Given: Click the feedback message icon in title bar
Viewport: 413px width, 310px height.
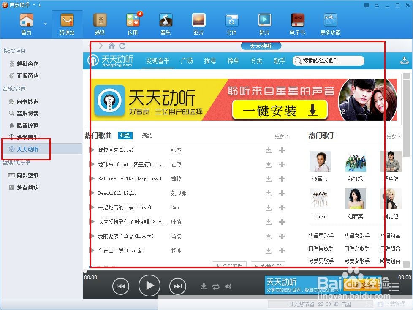Looking at the screenshot, I should click(x=367, y=5).
